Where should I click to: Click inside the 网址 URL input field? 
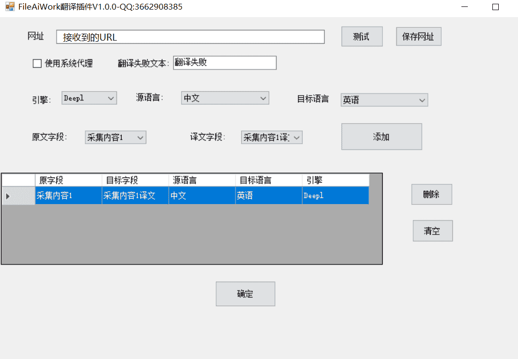[190, 36]
